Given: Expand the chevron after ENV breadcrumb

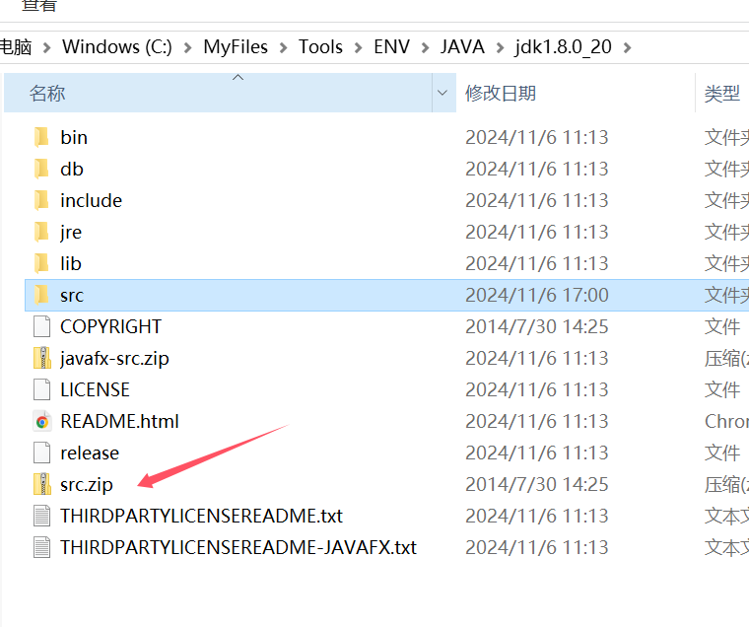Looking at the screenshot, I should [x=425, y=47].
